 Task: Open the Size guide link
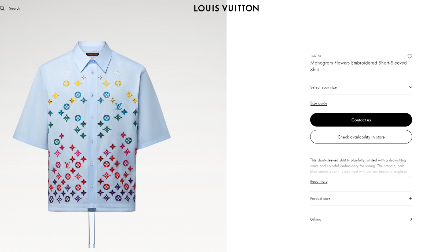(319, 103)
